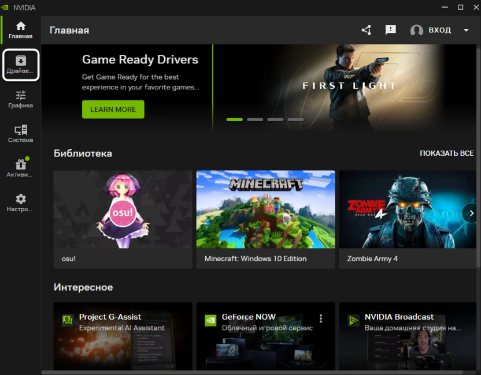Open the Система system sidebar section
The width and height of the screenshot is (481, 375).
(x=21, y=134)
